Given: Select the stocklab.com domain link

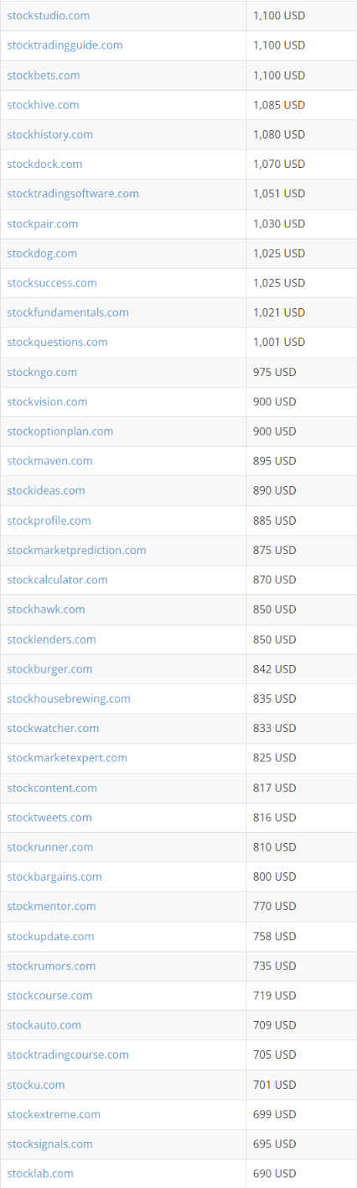Looking at the screenshot, I should [x=40, y=1174].
